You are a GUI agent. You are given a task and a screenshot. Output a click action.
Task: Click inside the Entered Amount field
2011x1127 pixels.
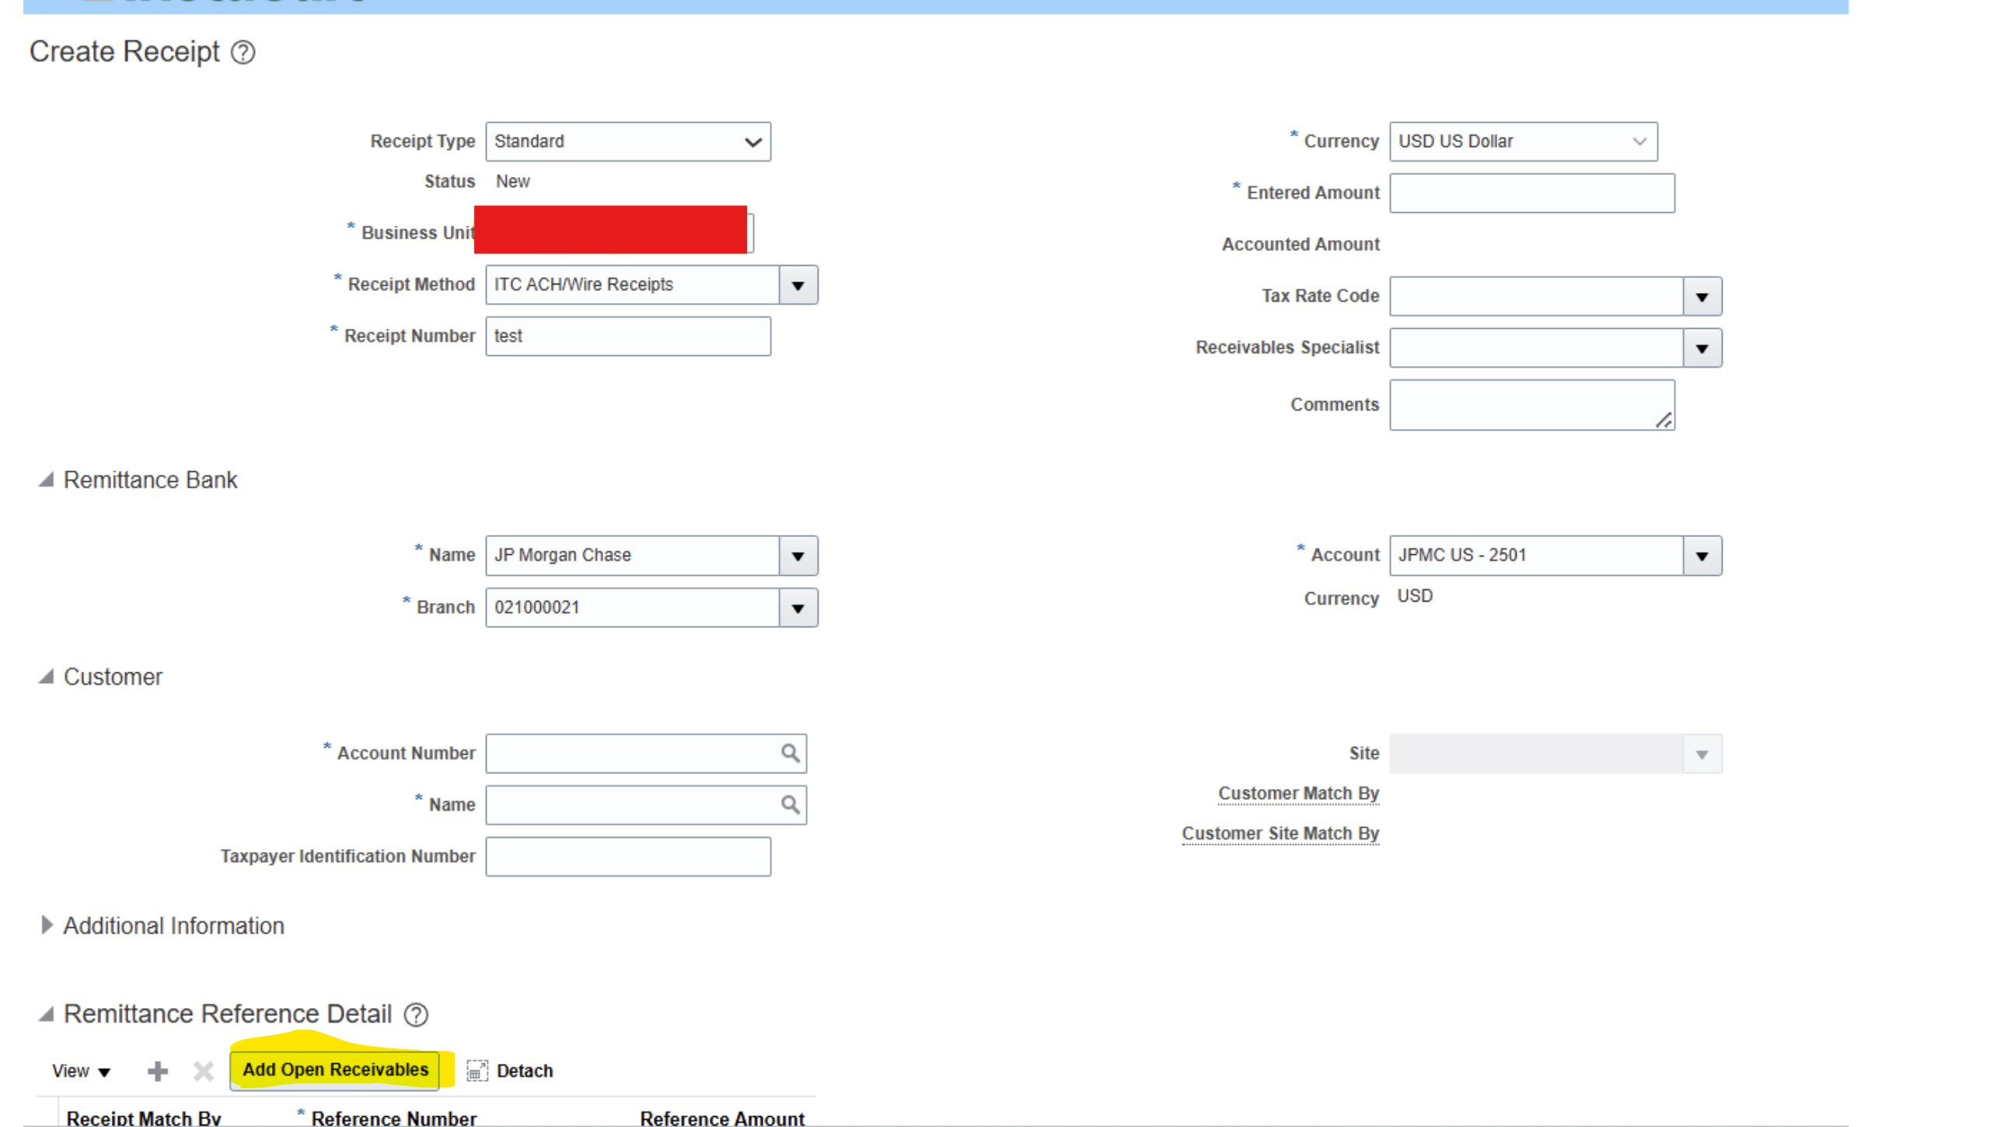point(1530,192)
